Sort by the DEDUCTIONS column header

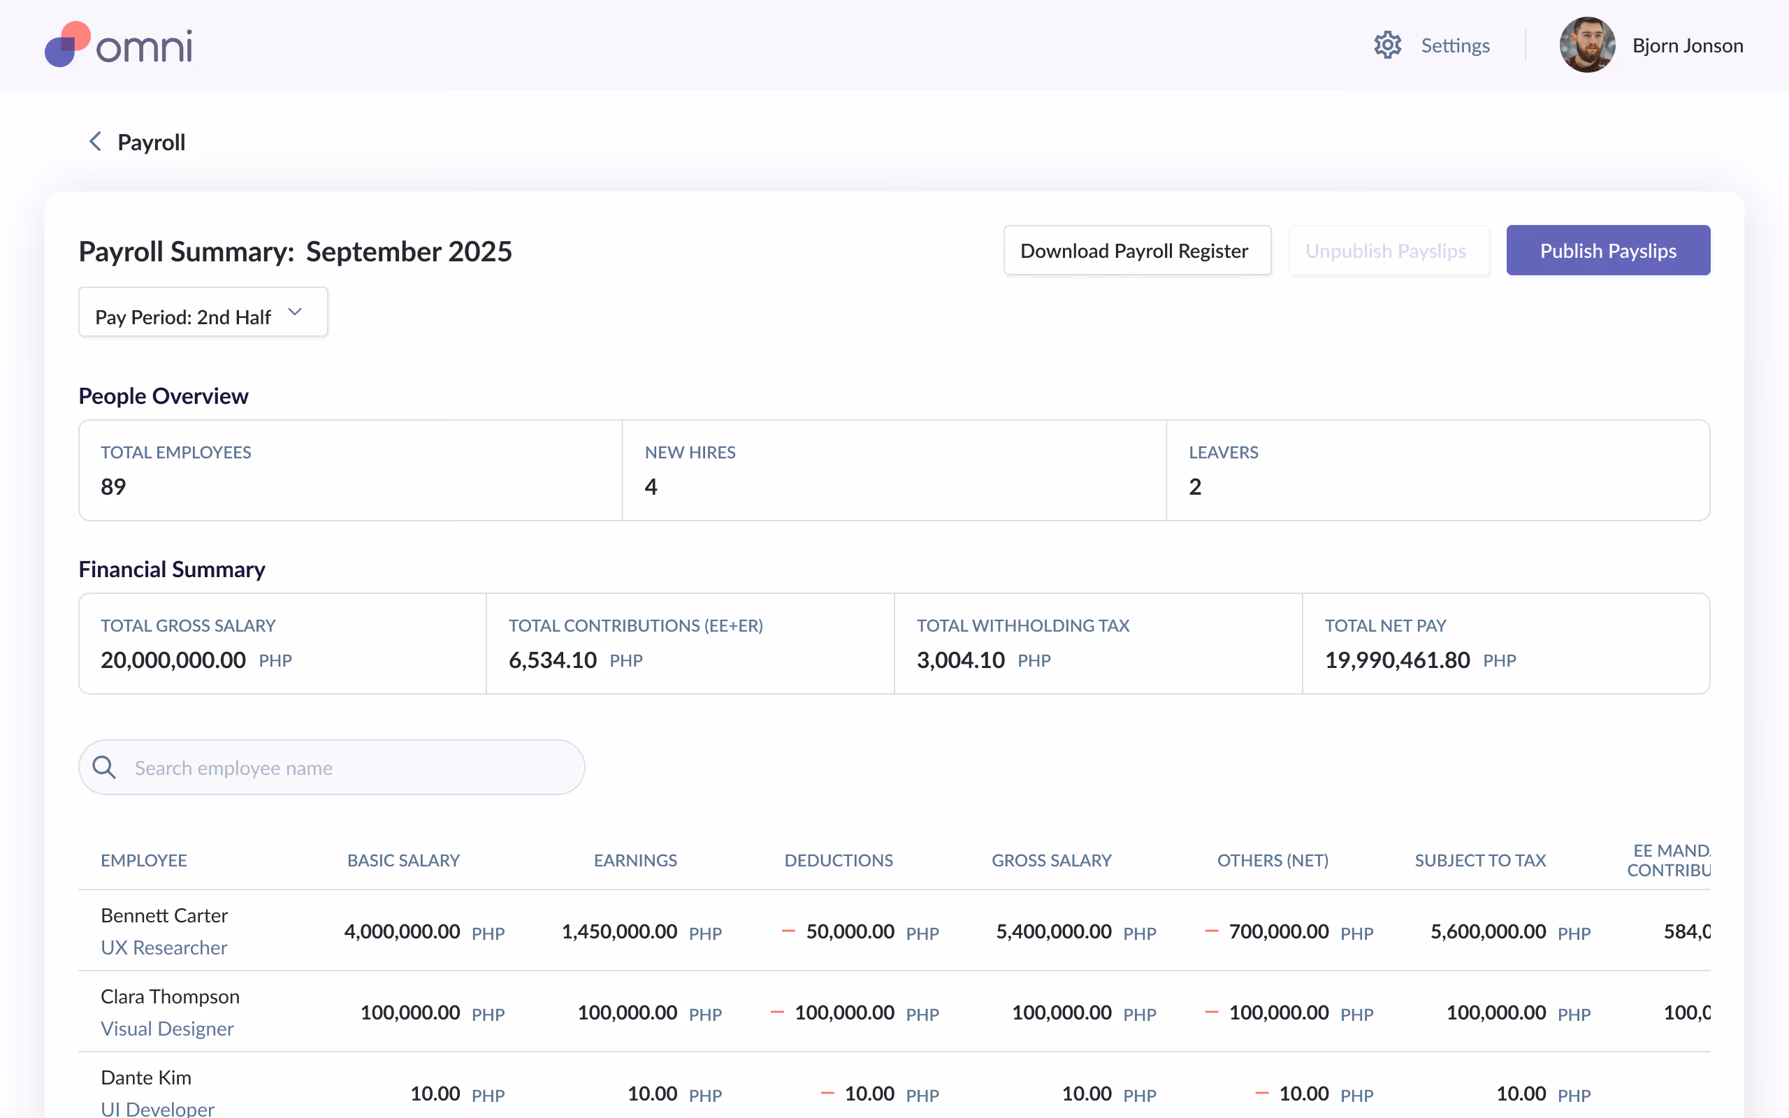click(839, 860)
